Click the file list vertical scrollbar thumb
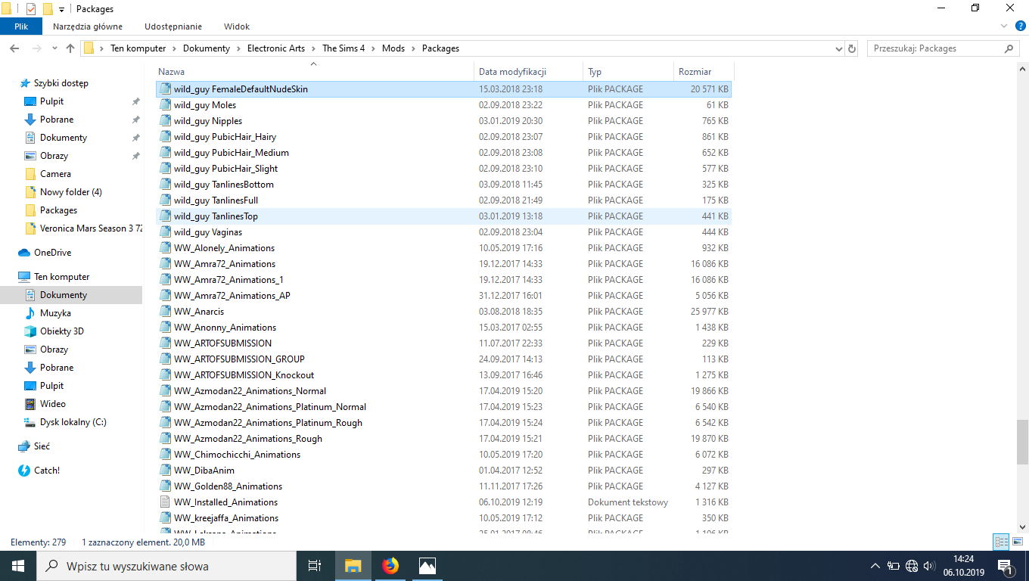Image resolution: width=1029 pixels, height=581 pixels. point(1022,442)
